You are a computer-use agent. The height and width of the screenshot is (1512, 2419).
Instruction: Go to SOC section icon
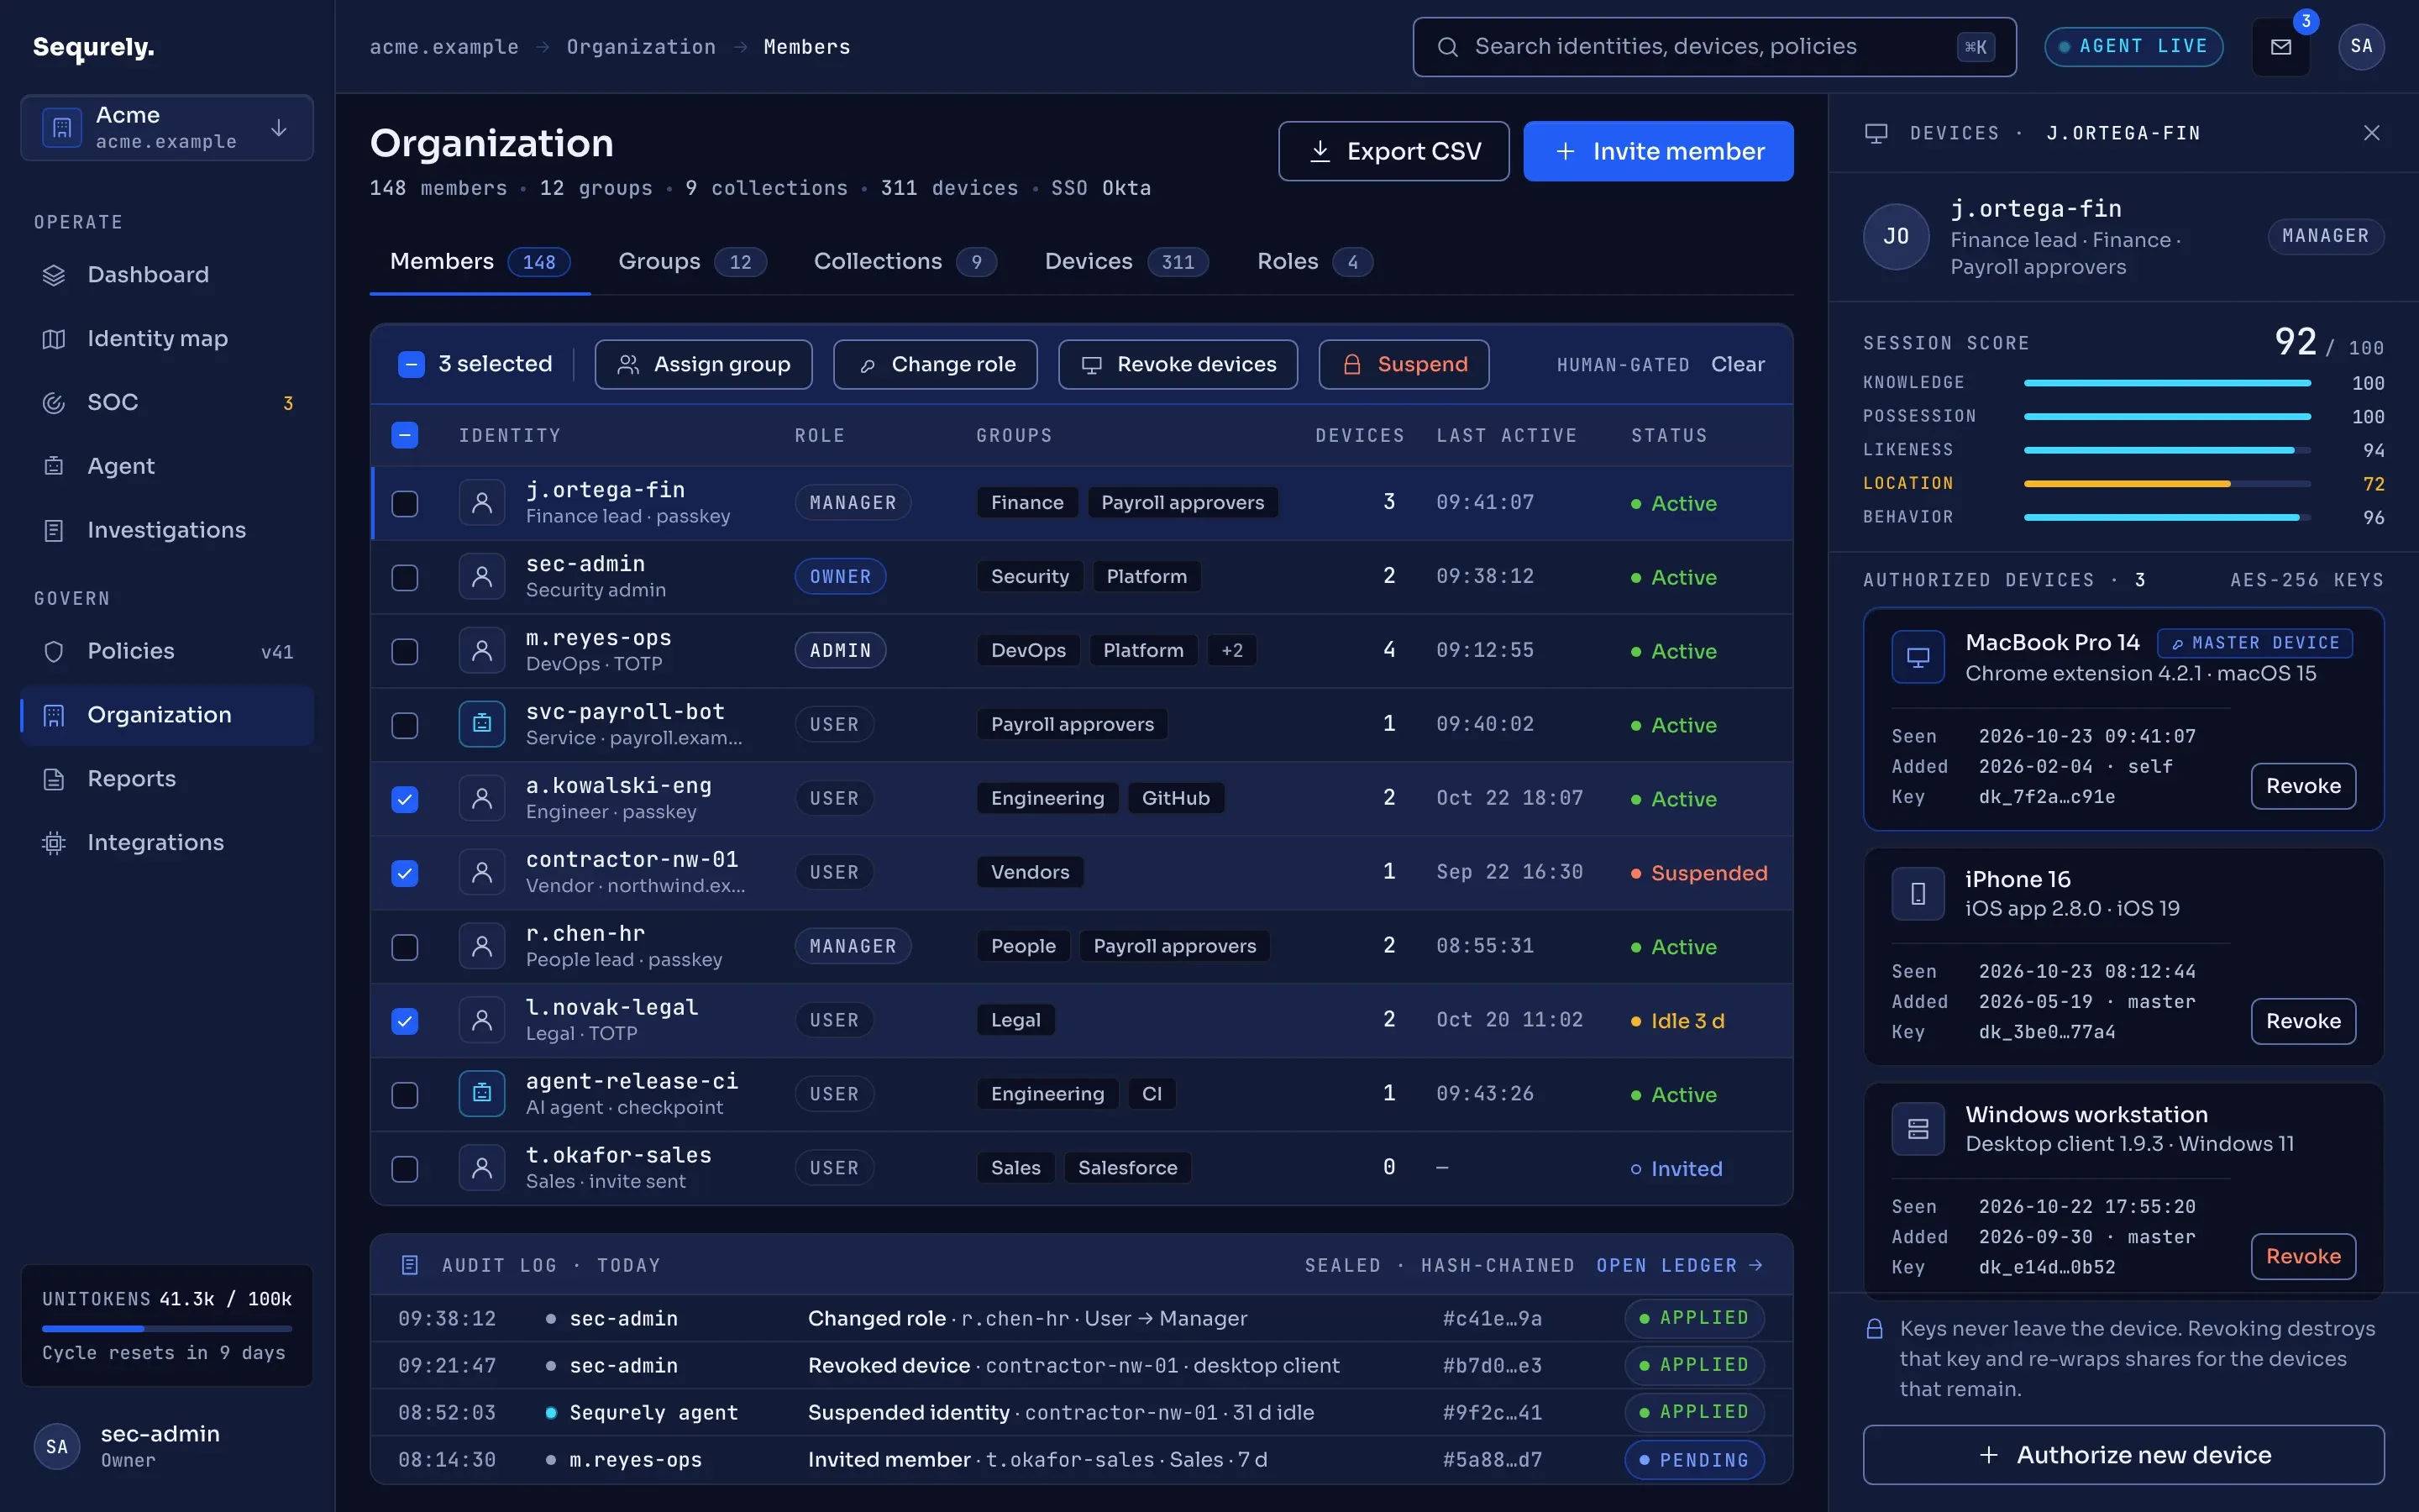pos(54,403)
